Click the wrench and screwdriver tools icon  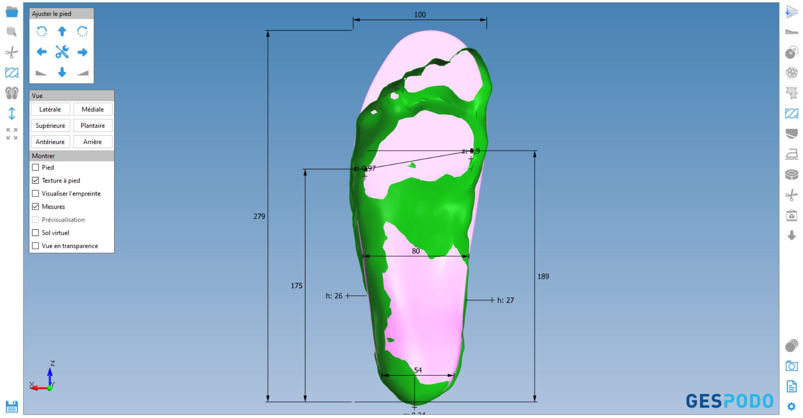point(62,52)
